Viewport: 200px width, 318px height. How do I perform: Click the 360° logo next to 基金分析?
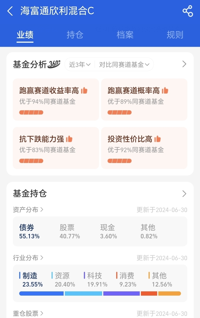pyautogui.click(x=54, y=64)
